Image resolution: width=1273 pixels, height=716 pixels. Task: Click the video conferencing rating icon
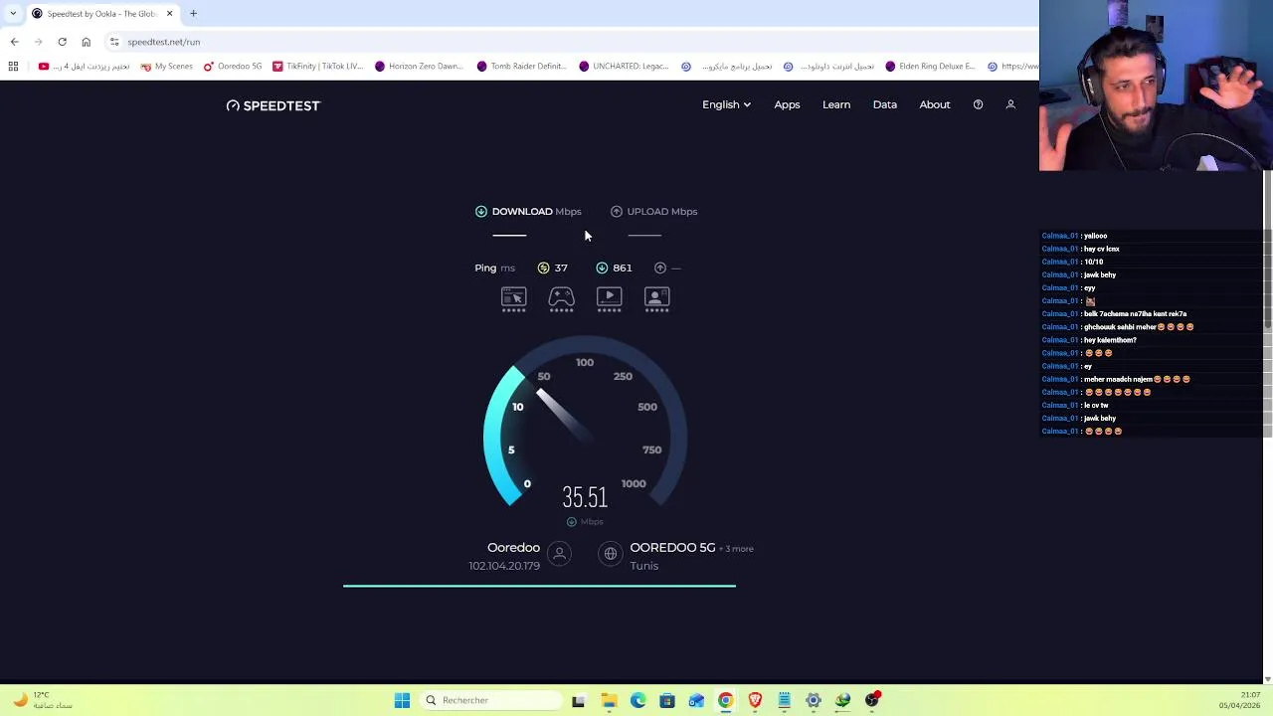[x=656, y=299]
